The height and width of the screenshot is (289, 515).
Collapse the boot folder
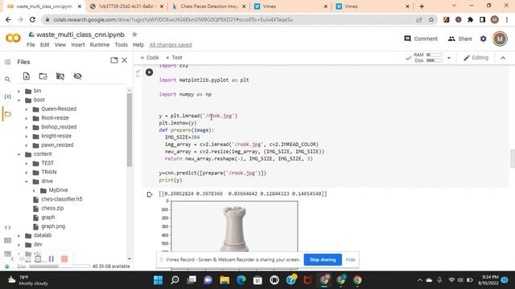pyautogui.click(x=19, y=100)
